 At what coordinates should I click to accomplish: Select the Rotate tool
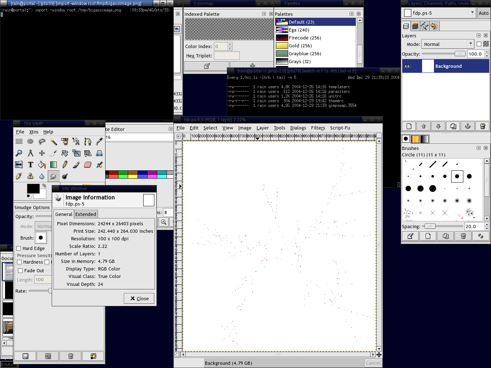[65, 153]
